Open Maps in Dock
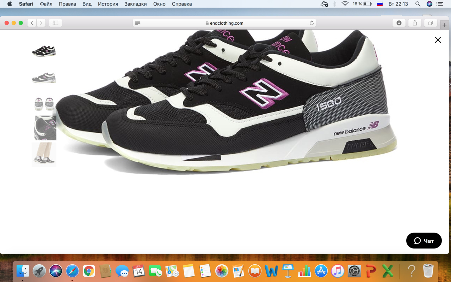Viewport: 451px width, 282px height. [x=172, y=271]
